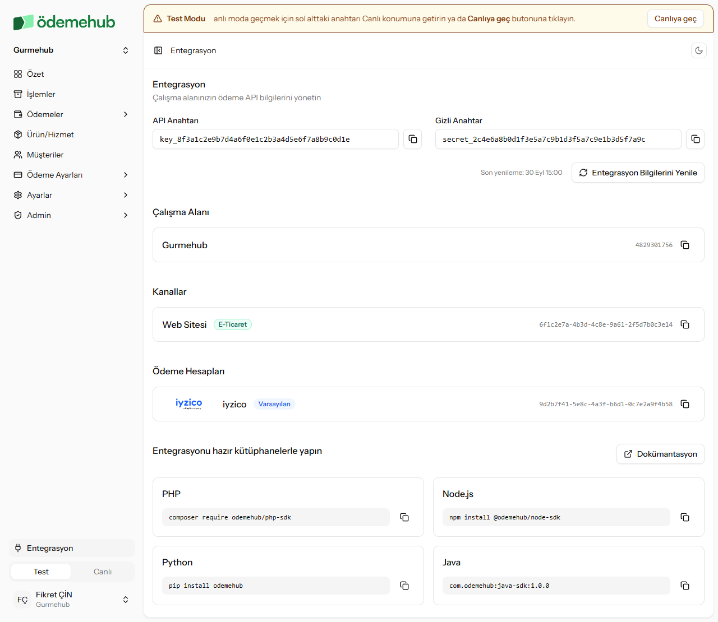Click the API Anahtarı input field
The height and width of the screenshot is (622, 718).
tap(275, 139)
